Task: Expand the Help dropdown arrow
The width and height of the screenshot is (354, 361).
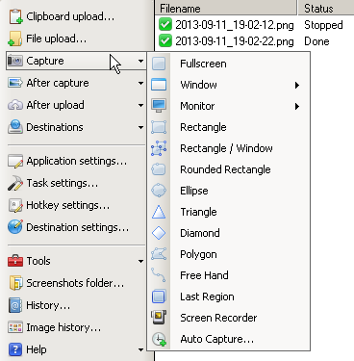Action: point(140,349)
